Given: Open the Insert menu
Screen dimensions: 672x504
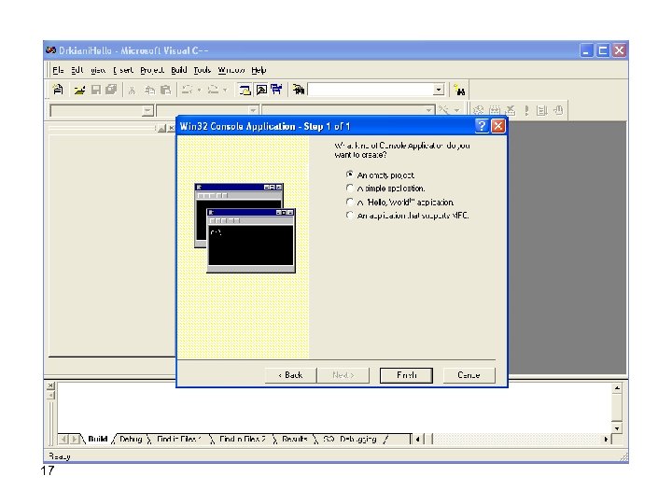Looking at the screenshot, I should [x=123, y=70].
